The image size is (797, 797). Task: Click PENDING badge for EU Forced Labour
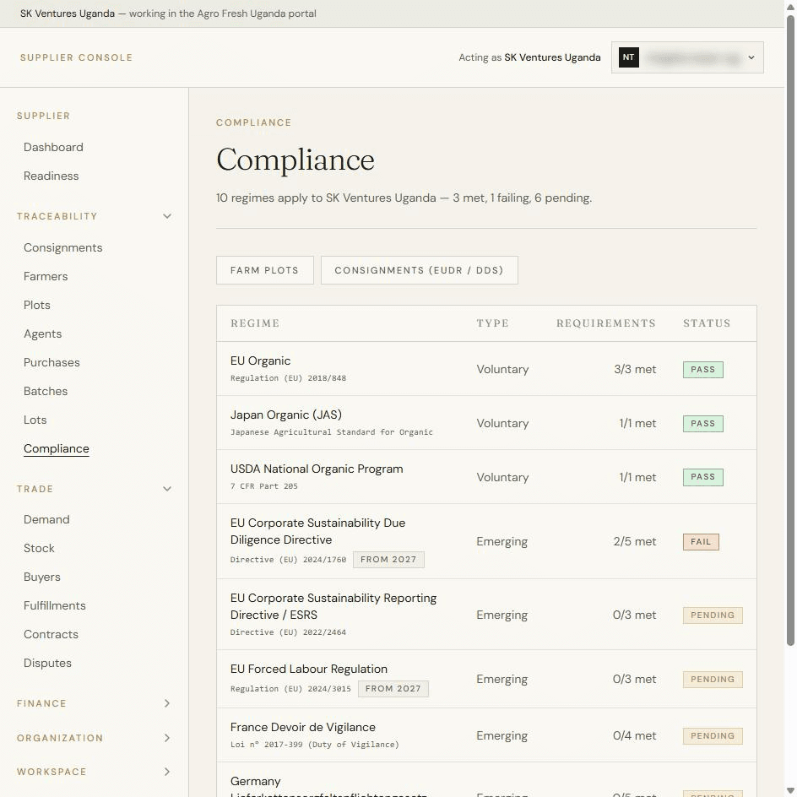[713, 680]
